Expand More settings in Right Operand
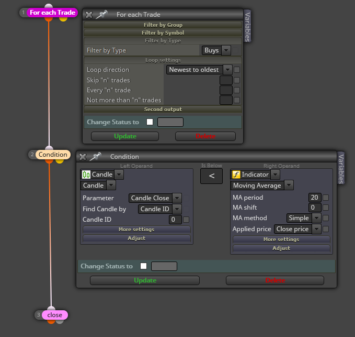This screenshot has height=337, width=355. [x=281, y=240]
